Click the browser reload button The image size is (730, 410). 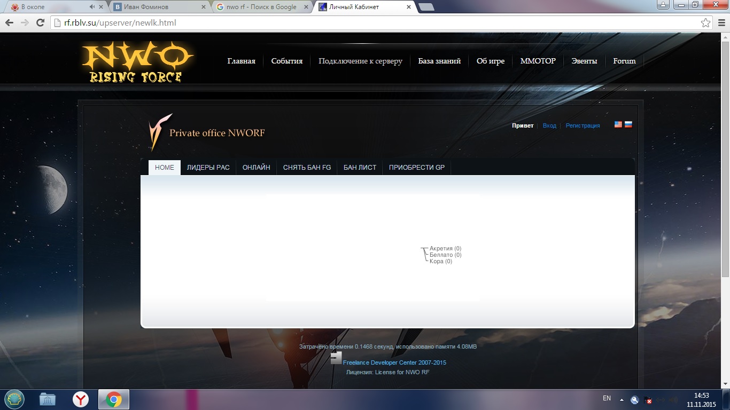(40, 23)
